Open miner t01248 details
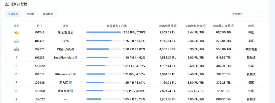 pyautogui.click(x=40, y=32)
